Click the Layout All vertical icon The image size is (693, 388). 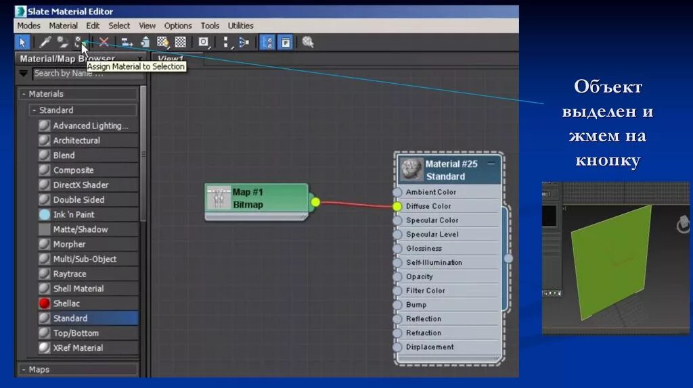click(x=227, y=43)
